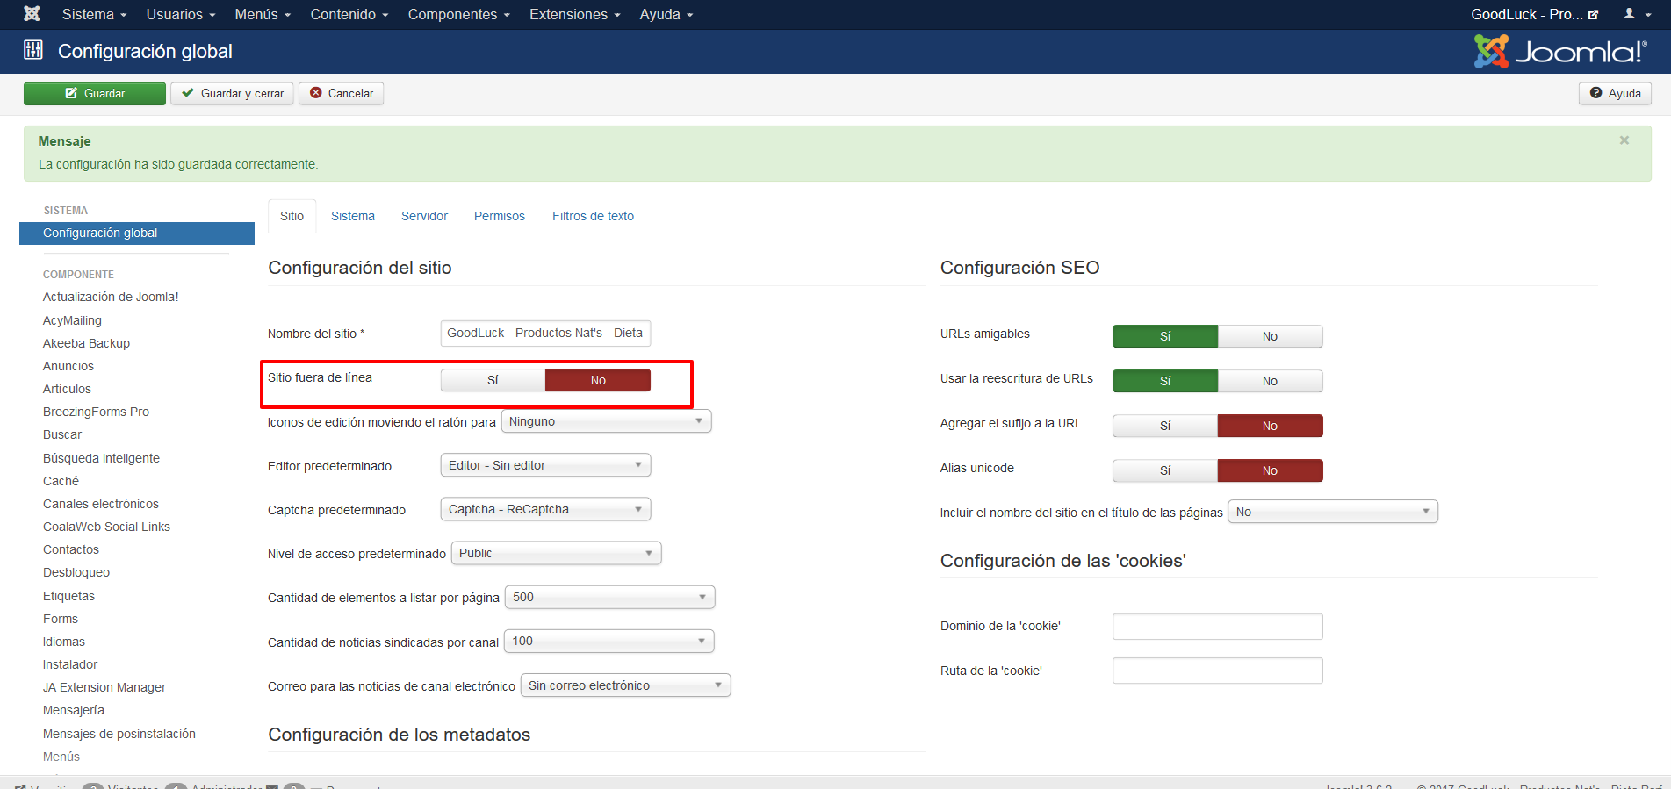Switch to the Servidor tab
The image size is (1671, 789).
coord(424,216)
